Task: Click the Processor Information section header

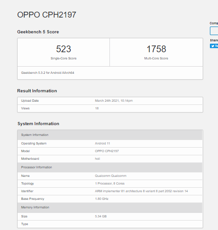Action: point(110,167)
